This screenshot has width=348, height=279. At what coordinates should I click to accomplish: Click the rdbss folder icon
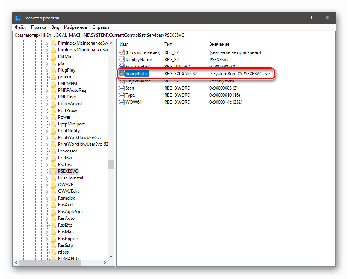coord(53,252)
